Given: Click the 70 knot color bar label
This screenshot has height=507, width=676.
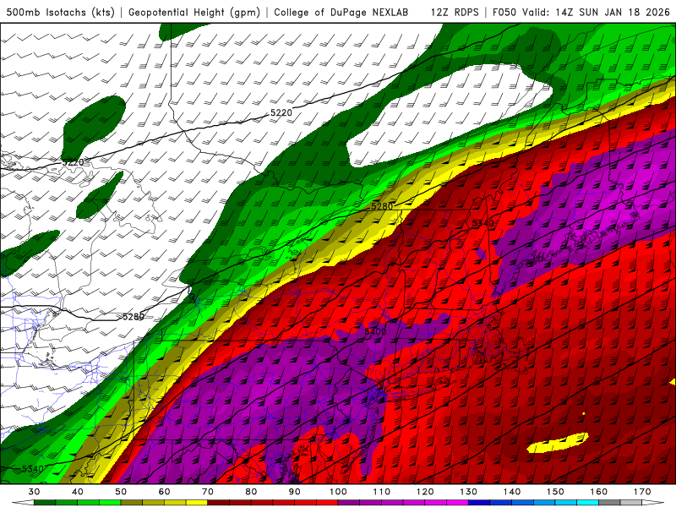Looking at the screenshot, I should (x=208, y=492).
